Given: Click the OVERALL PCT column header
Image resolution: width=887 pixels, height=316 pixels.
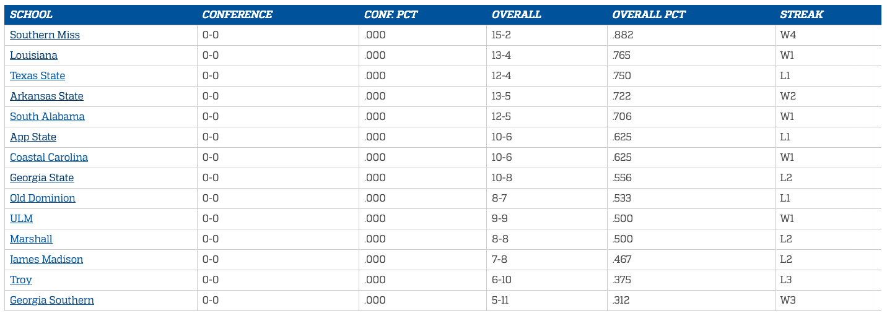Looking at the screenshot, I should pyautogui.click(x=649, y=15).
